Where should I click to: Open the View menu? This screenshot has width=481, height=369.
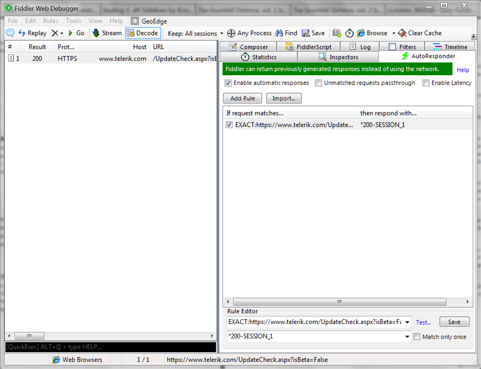95,21
